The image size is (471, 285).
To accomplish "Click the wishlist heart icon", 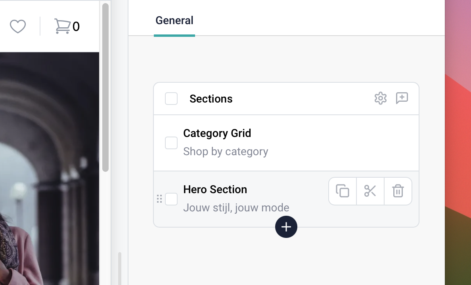I will [18, 27].
